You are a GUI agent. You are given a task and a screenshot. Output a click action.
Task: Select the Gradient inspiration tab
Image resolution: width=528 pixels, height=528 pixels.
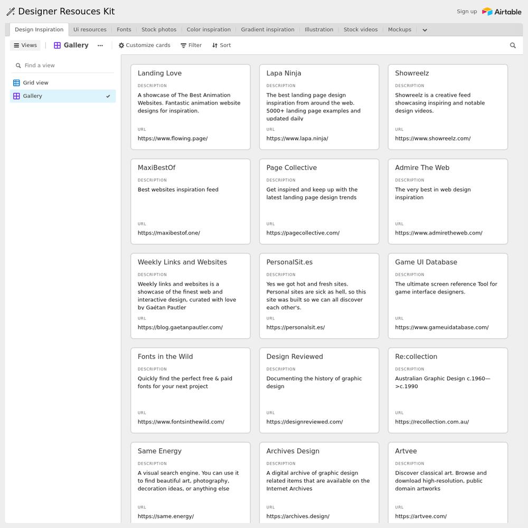tap(268, 30)
